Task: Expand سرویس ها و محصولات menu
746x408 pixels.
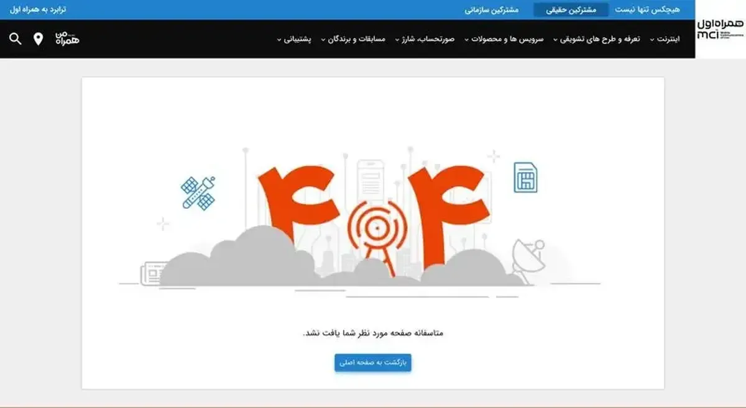Action: coord(504,39)
